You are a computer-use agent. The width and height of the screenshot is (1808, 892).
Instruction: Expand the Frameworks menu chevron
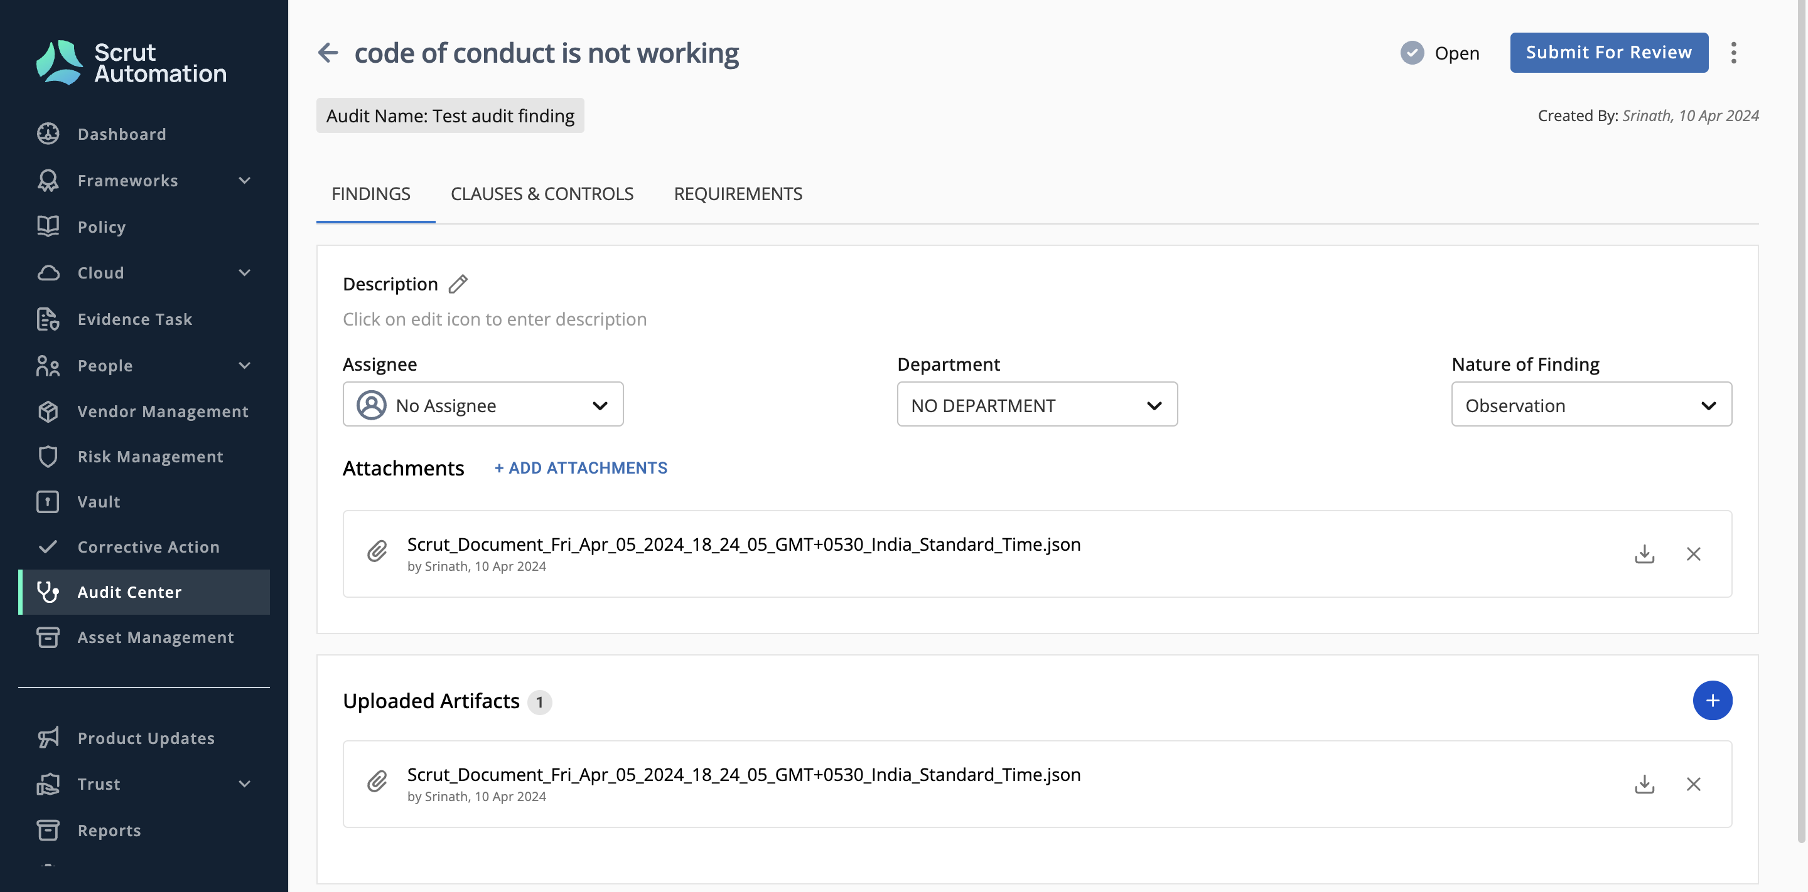pos(244,180)
